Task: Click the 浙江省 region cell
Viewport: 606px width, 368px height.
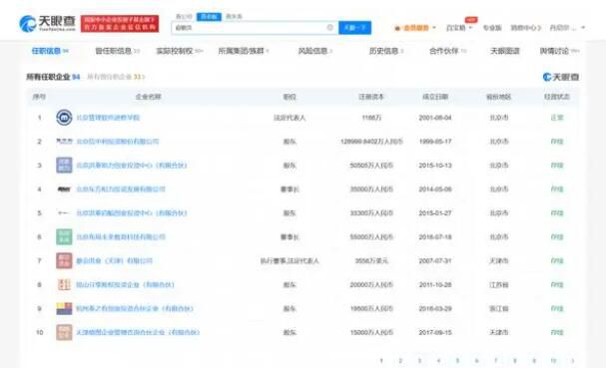Action: pyautogui.click(x=499, y=308)
